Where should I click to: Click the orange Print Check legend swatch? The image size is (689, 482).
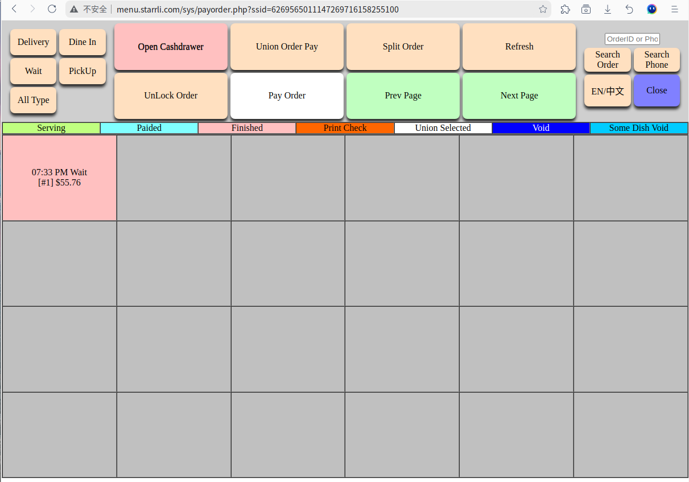coord(345,128)
